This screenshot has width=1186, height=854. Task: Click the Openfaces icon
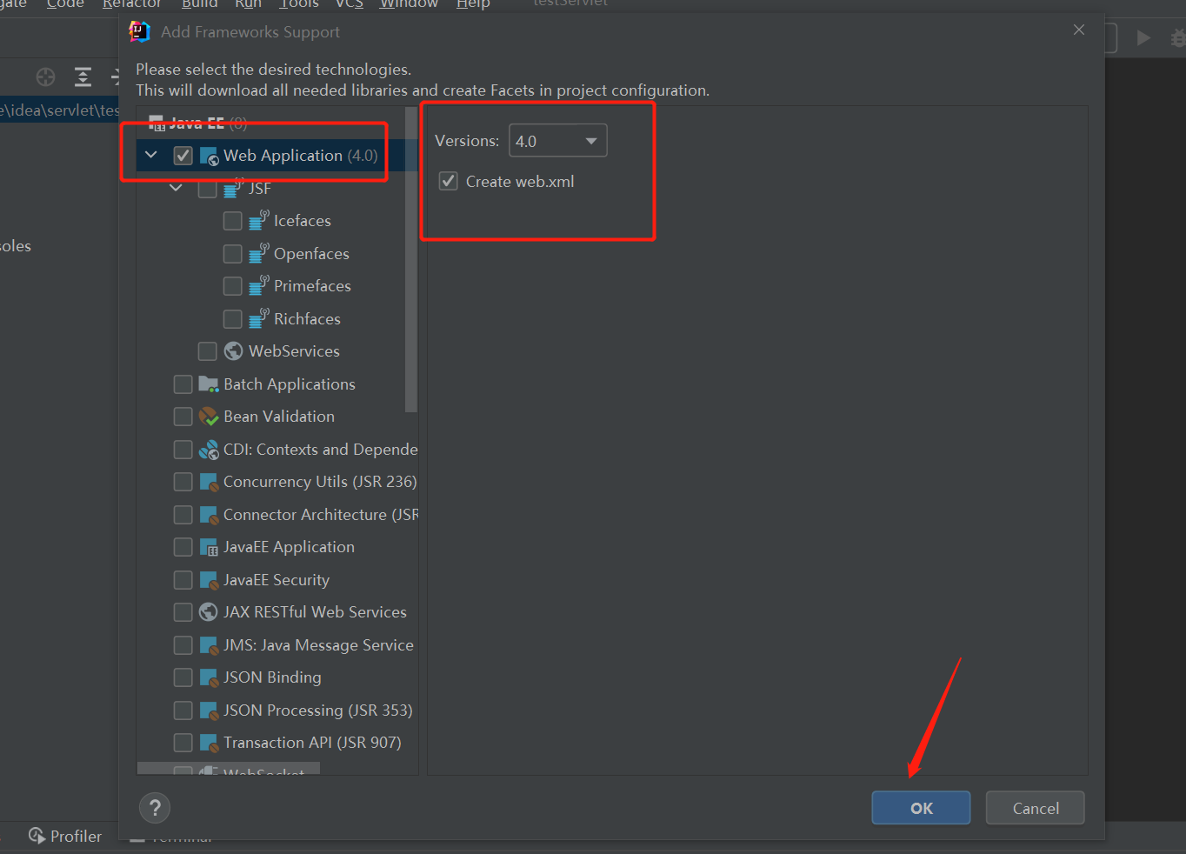pyautogui.click(x=258, y=253)
